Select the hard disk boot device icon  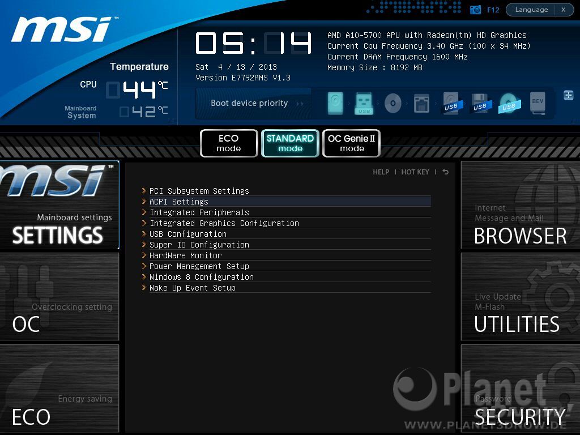click(x=335, y=103)
